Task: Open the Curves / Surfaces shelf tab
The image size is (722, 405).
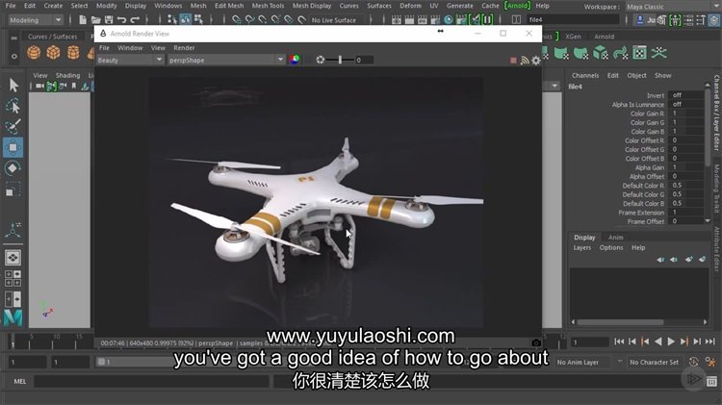Action: [x=53, y=37]
